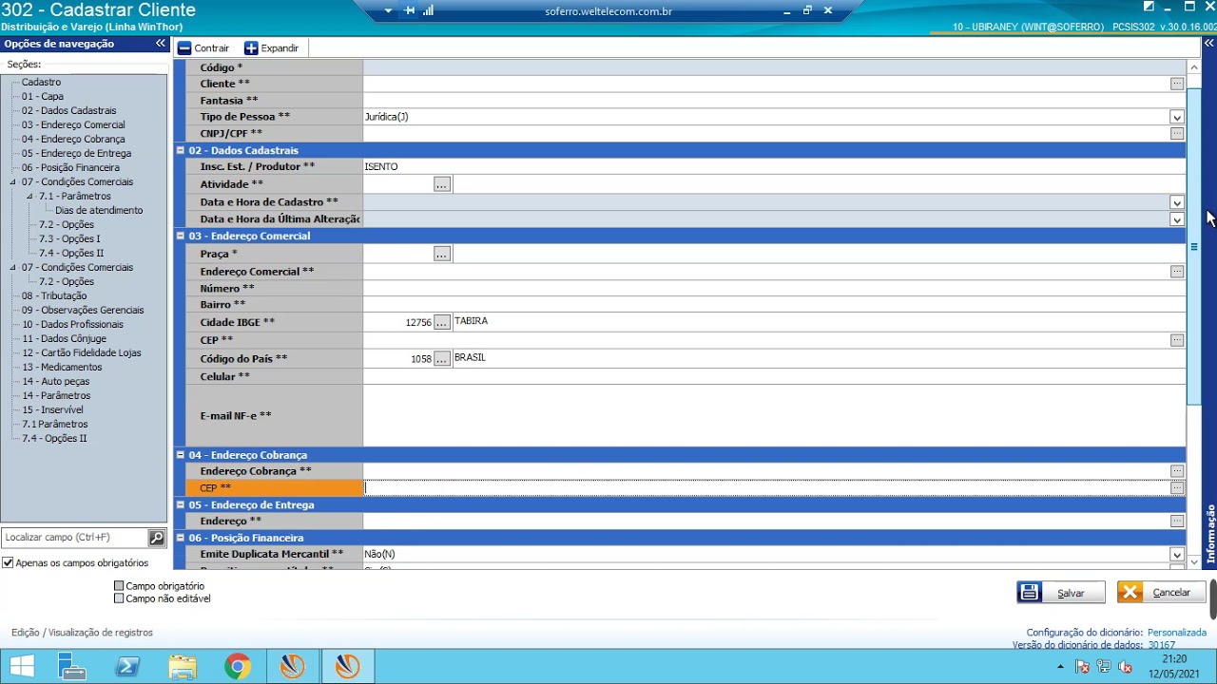This screenshot has height=684, width=1217.
Task: Click the scroll down arrow of form
Action: 1194,562
